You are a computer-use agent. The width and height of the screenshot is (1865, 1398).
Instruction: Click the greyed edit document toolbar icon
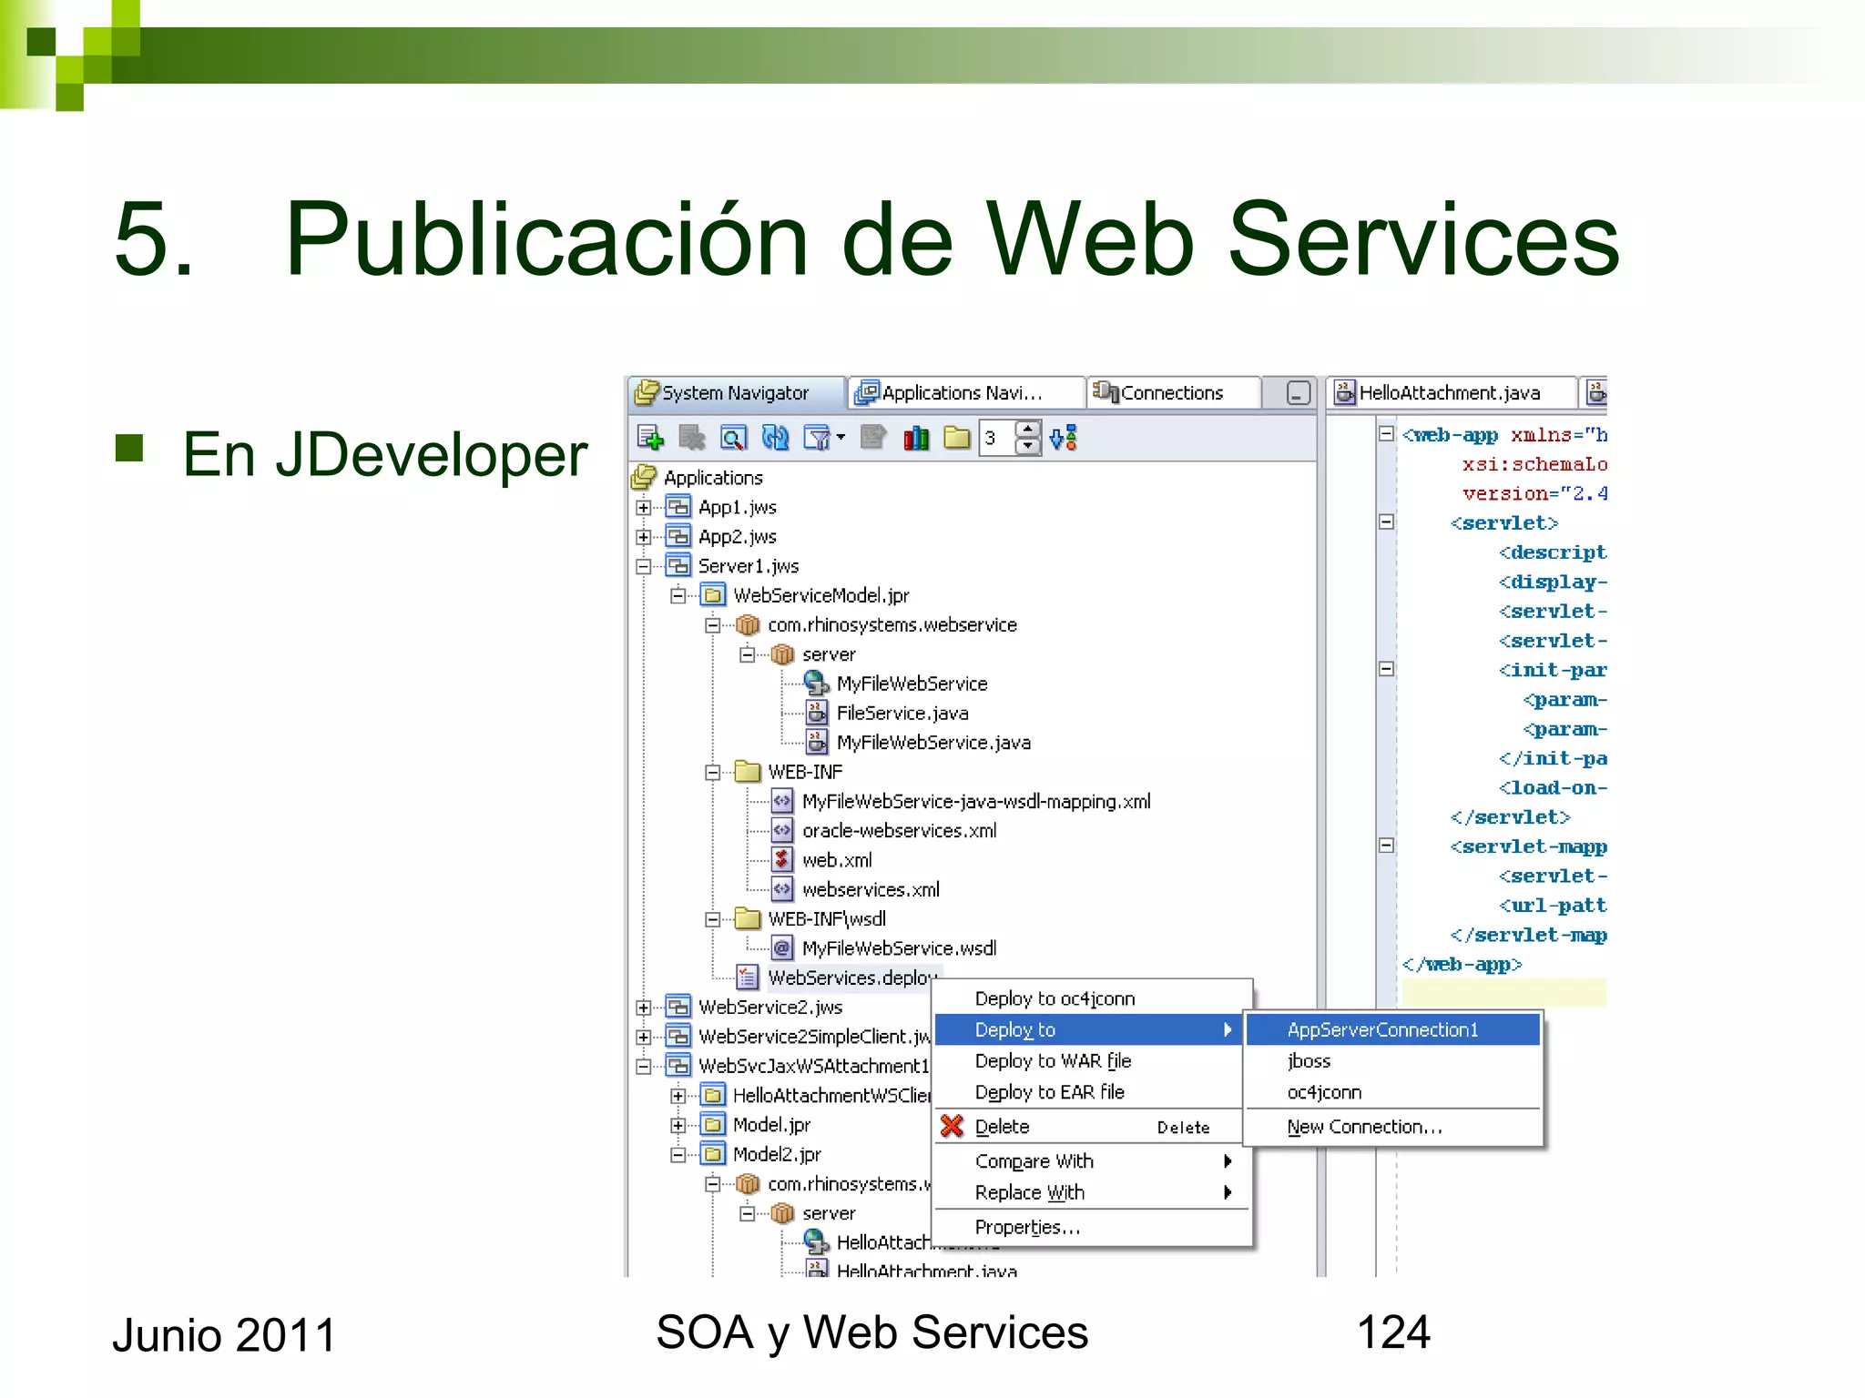tap(873, 438)
